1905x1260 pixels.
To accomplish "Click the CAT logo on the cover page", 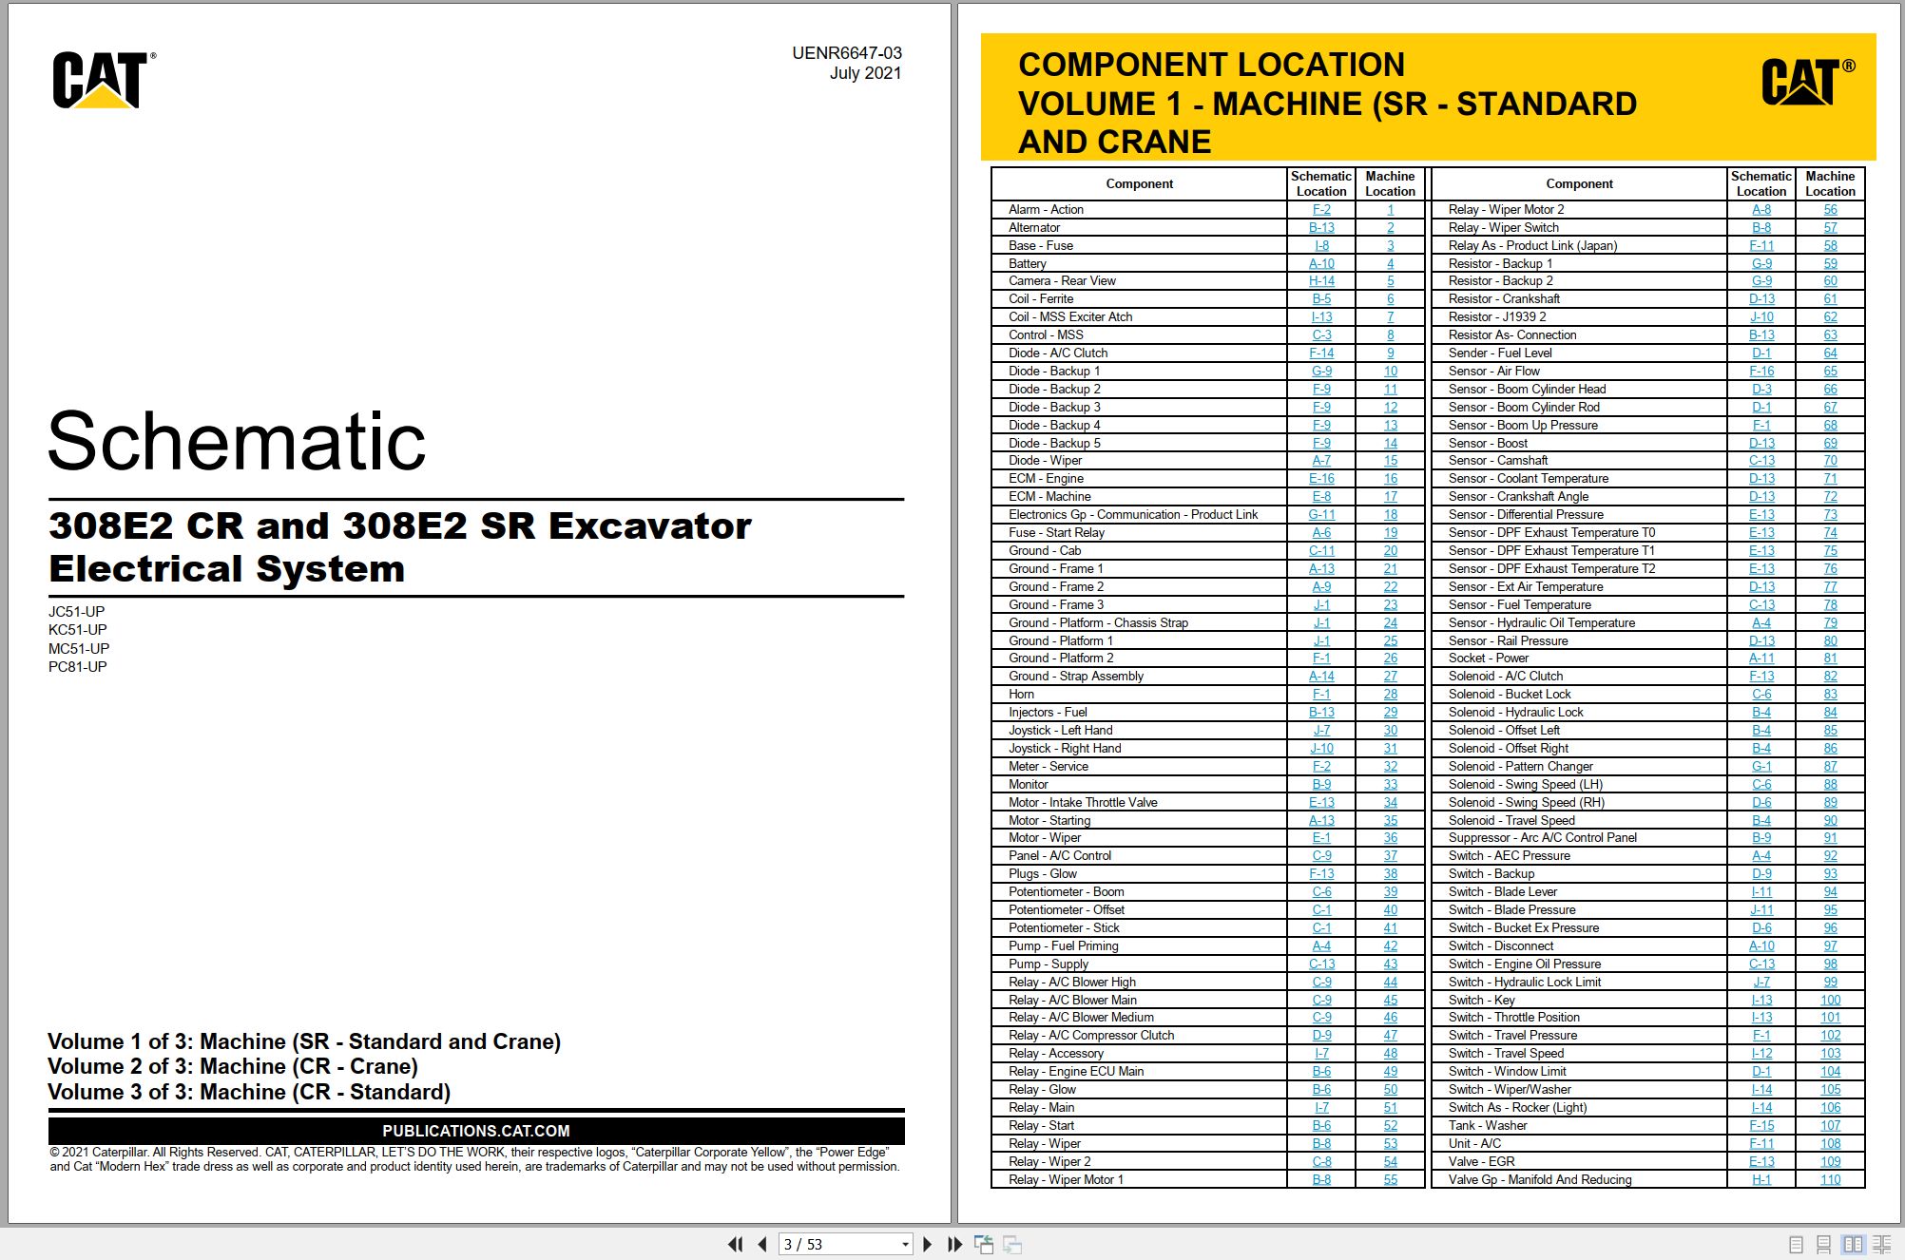I will coord(104,80).
